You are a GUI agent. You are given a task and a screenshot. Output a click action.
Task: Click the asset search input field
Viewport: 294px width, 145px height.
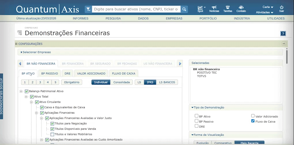(136, 9)
